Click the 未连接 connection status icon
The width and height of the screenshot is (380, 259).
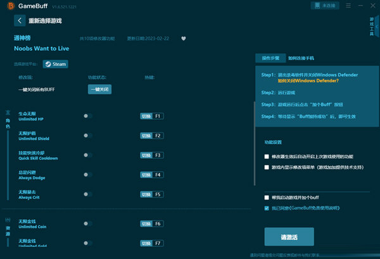317,5
